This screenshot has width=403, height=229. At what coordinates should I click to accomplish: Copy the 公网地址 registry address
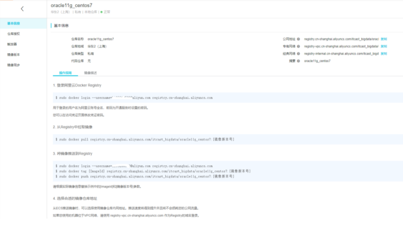pyautogui.click(x=384, y=39)
